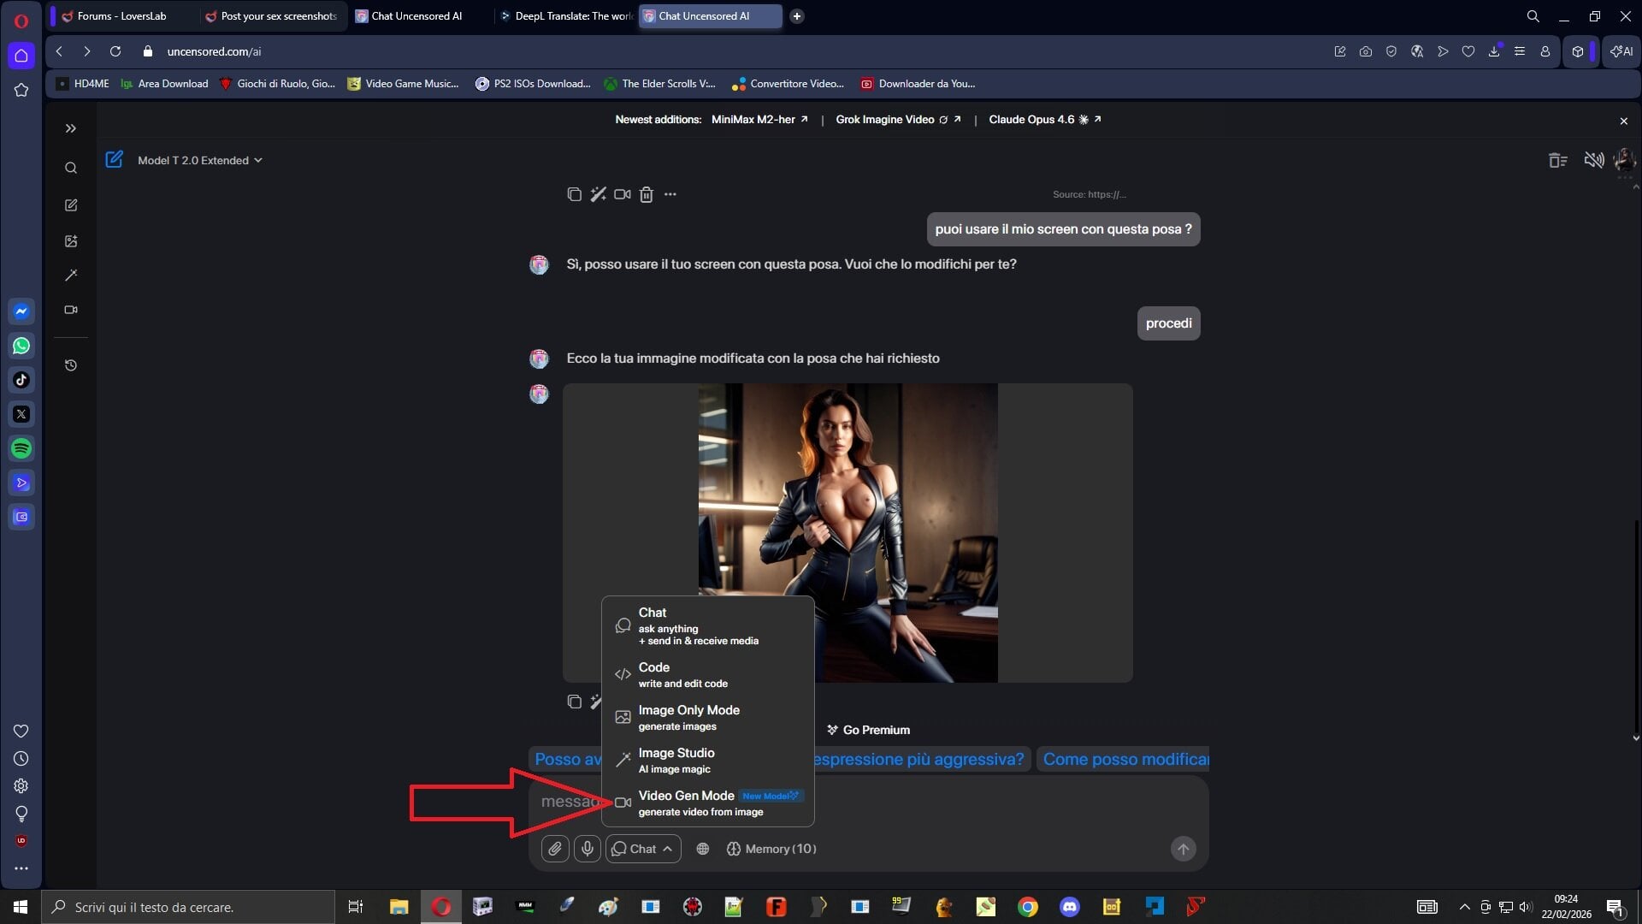Open chat history clock icon in sidebar
The height and width of the screenshot is (924, 1642).
tap(71, 365)
